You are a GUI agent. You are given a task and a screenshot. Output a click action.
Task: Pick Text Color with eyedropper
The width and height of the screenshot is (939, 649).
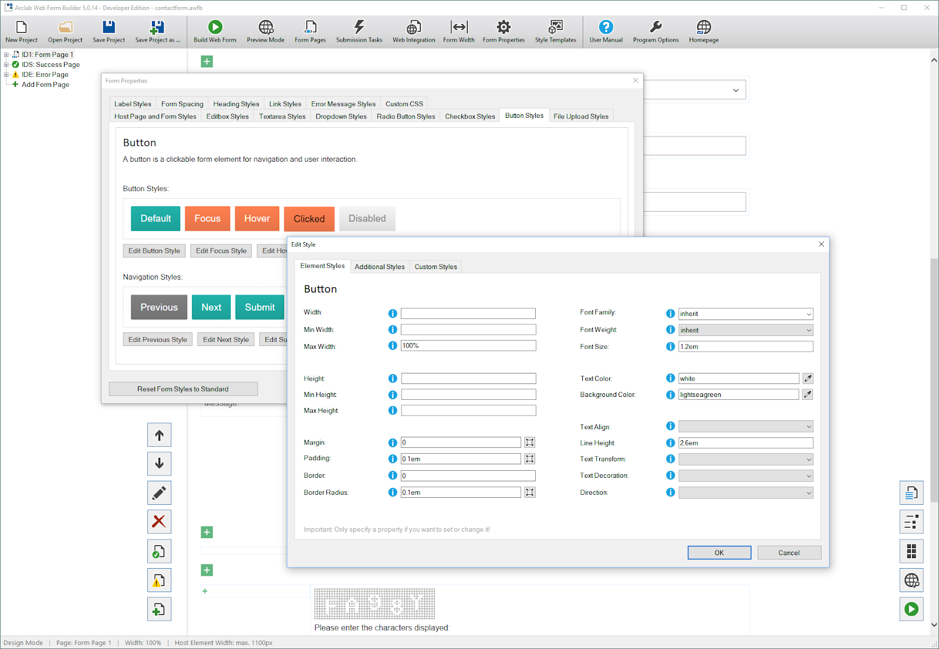(808, 379)
